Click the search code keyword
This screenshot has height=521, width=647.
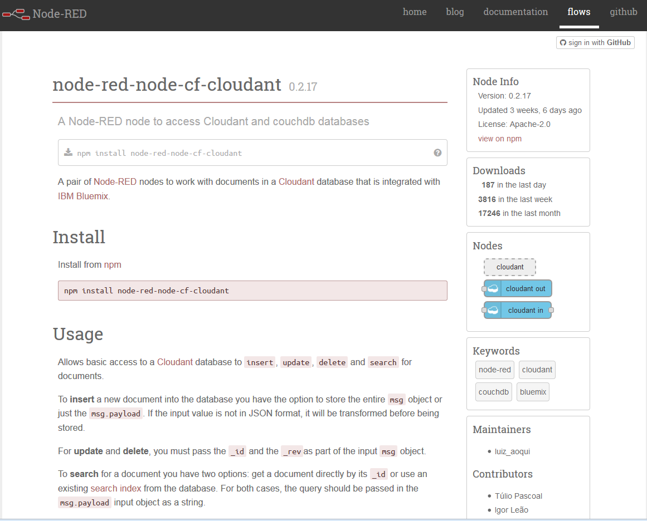point(383,362)
